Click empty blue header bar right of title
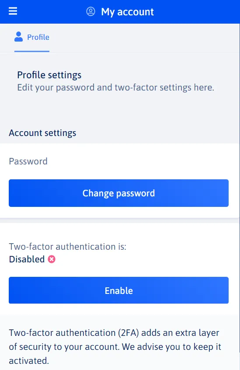Image resolution: width=240 pixels, height=370 pixels. click(x=197, y=12)
